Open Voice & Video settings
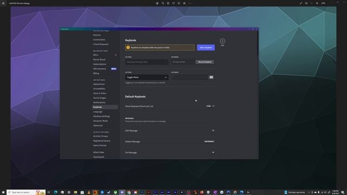 (100, 93)
